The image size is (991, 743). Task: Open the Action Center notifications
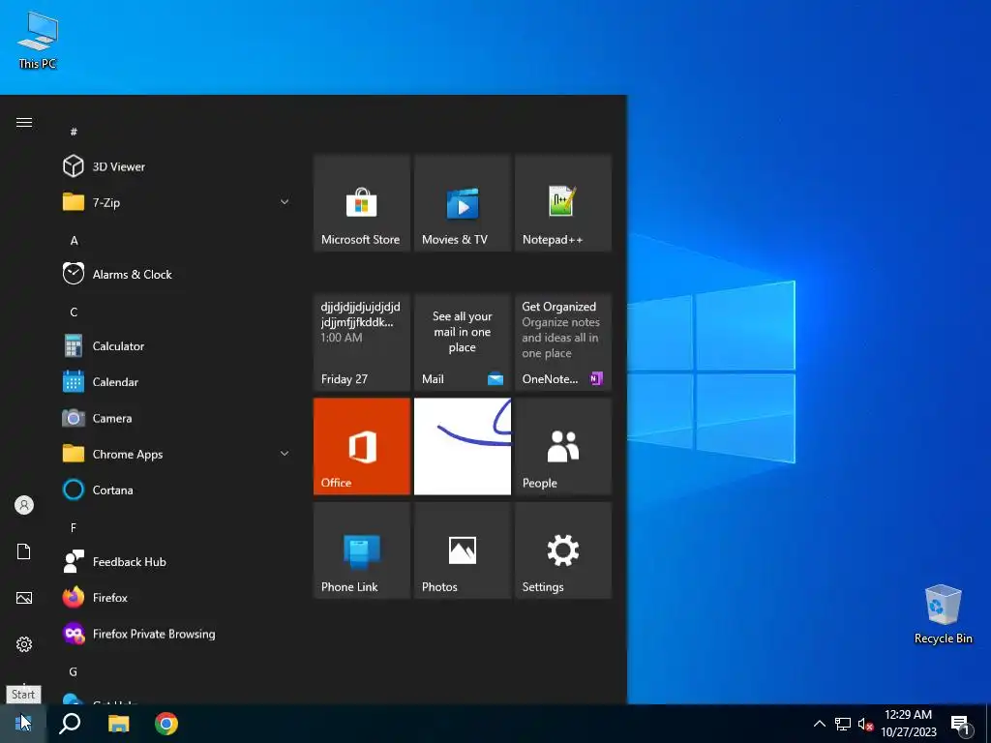pos(961,724)
